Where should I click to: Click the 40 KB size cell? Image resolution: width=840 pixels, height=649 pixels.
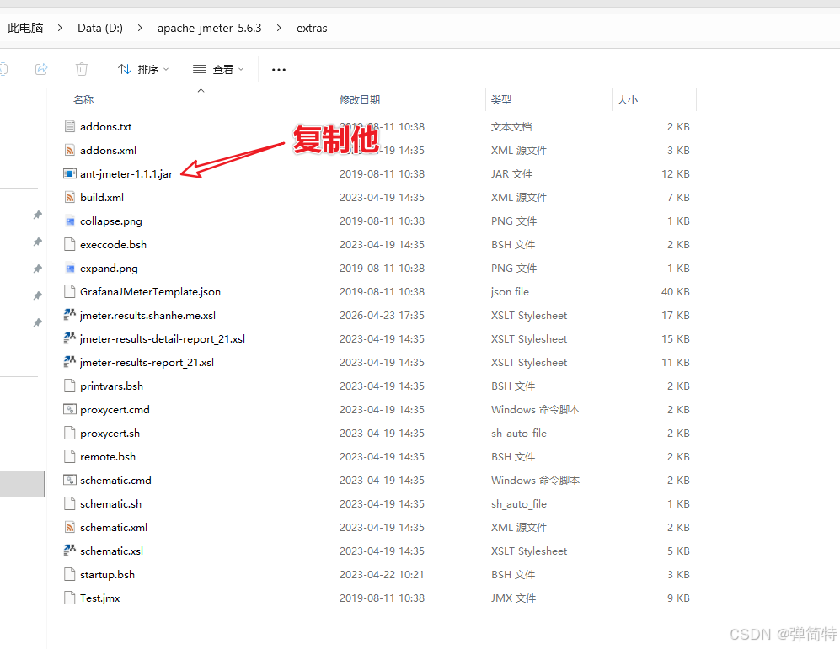pos(676,291)
